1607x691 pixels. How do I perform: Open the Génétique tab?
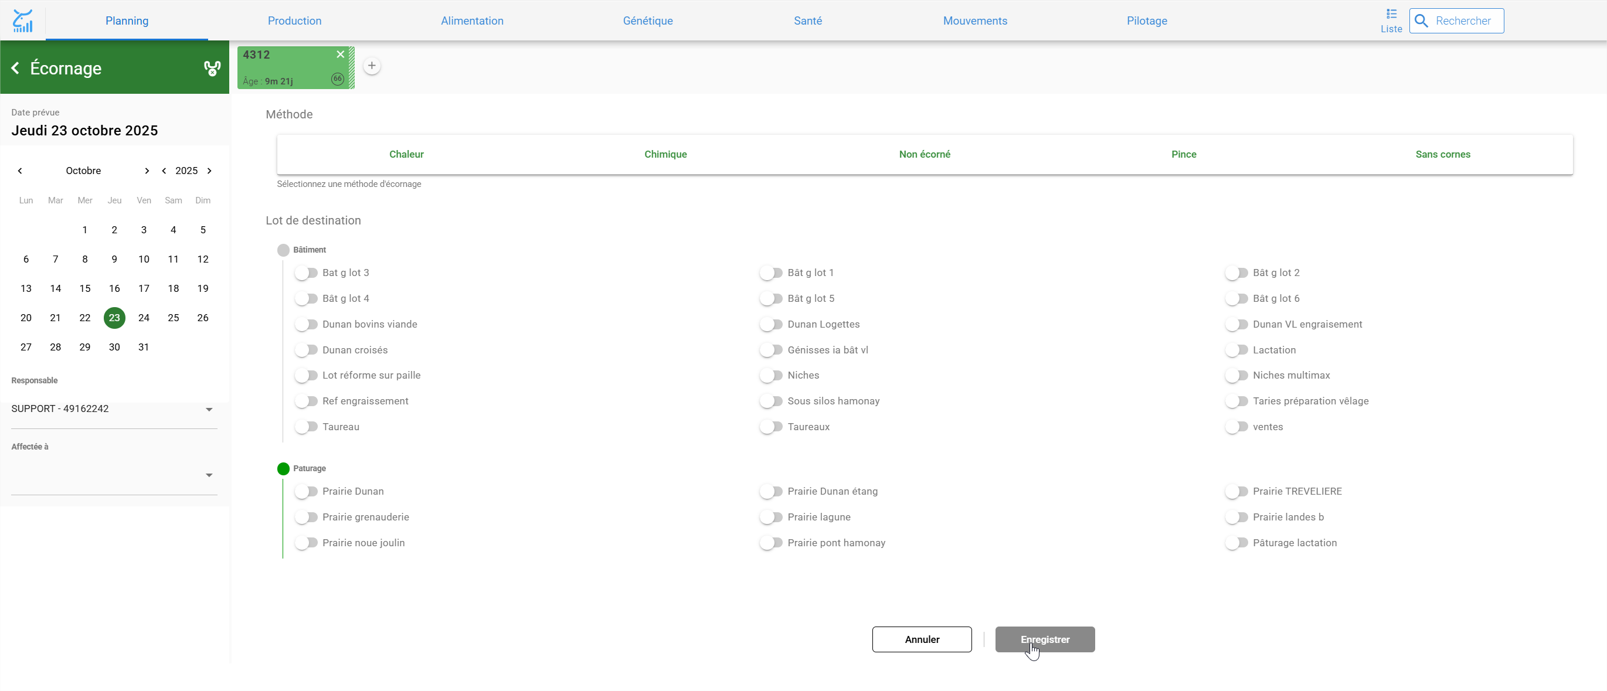click(x=647, y=21)
